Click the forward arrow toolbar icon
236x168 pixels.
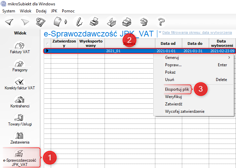coord(25,22)
